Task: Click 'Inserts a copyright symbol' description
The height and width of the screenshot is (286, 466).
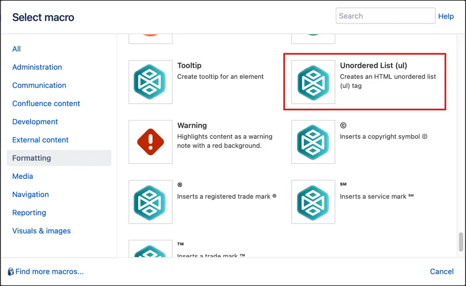Action: (x=384, y=137)
